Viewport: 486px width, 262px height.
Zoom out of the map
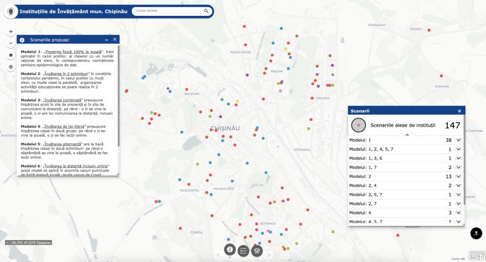coord(11,43)
